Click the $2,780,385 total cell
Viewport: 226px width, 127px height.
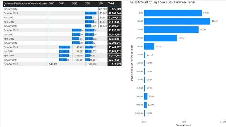(114, 56)
